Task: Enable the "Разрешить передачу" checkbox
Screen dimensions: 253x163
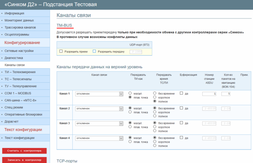Action: (94, 51)
